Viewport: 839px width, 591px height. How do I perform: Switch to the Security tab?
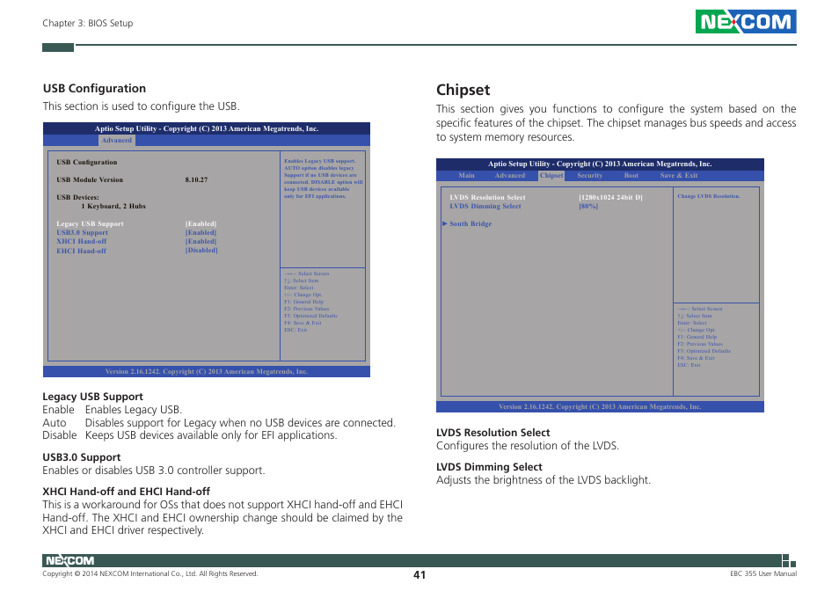[589, 175]
